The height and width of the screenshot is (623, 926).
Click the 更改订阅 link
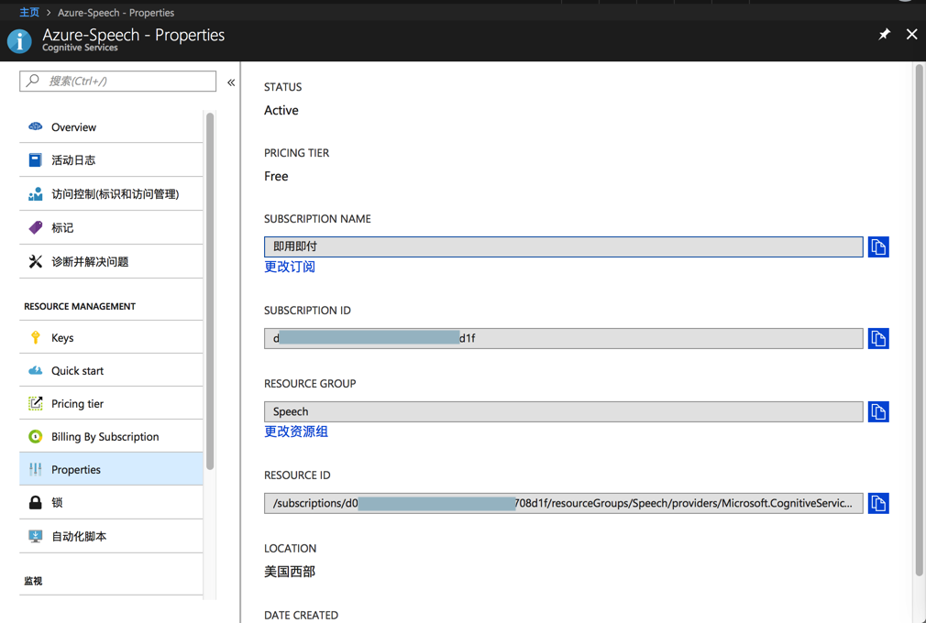pos(290,267)
